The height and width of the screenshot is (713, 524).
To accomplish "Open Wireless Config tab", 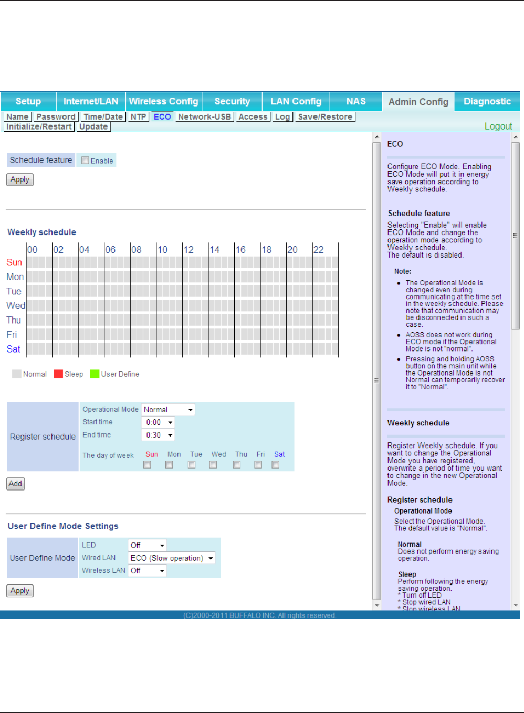I will pyautogui.click(x=164, y=101).
